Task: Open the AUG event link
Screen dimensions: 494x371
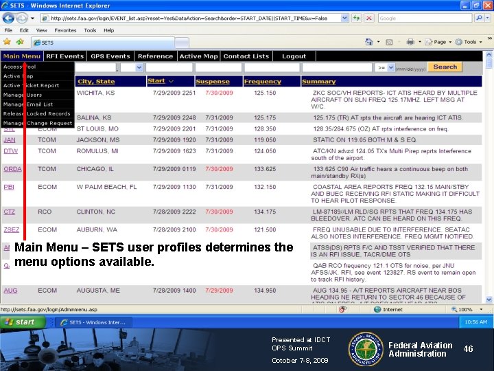Action: (10, 290)
